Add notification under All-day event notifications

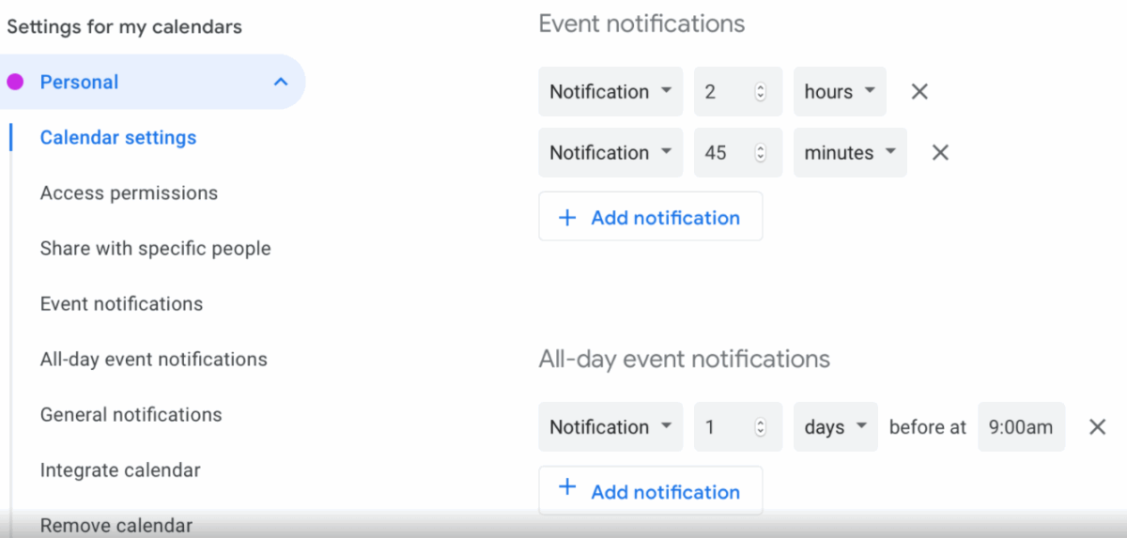[651, 491]
